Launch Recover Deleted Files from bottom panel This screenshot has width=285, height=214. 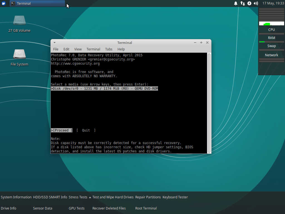tap(109, 208)
